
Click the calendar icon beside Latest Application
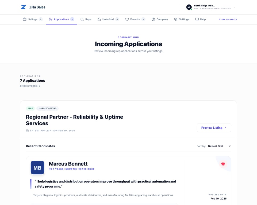point(27,131)
